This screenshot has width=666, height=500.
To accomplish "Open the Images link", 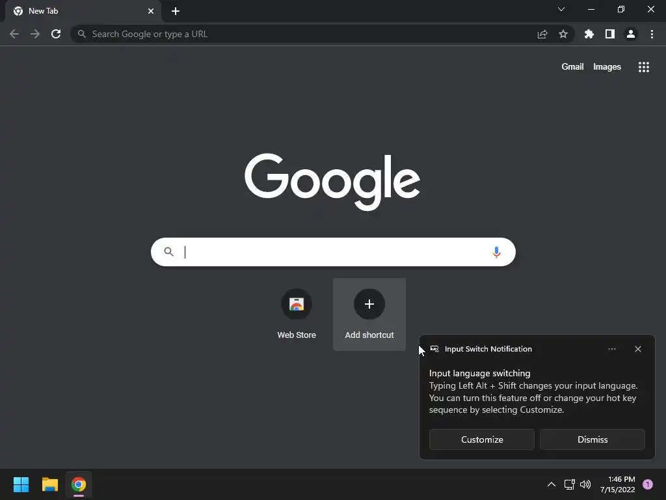I will point(607,67).
